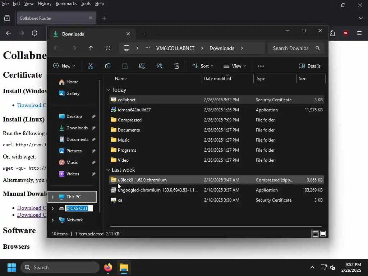
Task: Expand the drive below This PC
Action: 52,208
